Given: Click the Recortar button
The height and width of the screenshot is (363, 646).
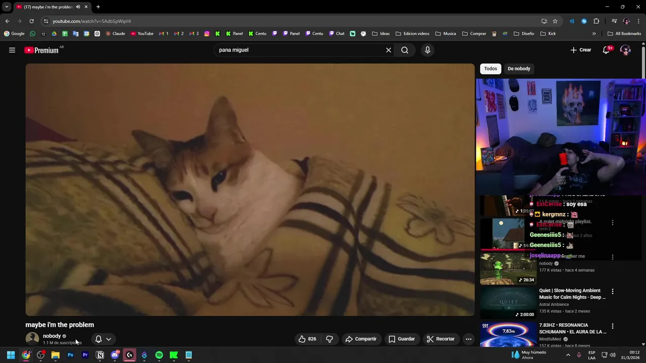Looking at the screenshot, I should coord(441,339).
